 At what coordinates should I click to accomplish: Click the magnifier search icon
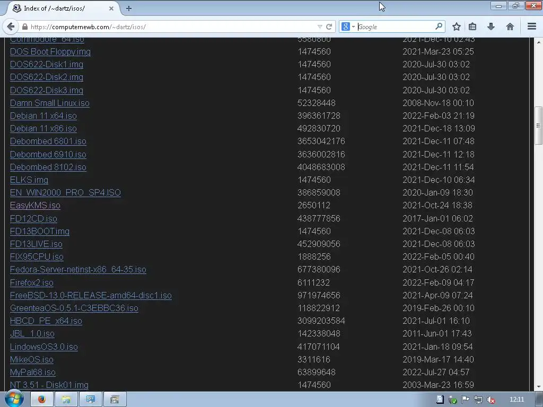point(439,26)
